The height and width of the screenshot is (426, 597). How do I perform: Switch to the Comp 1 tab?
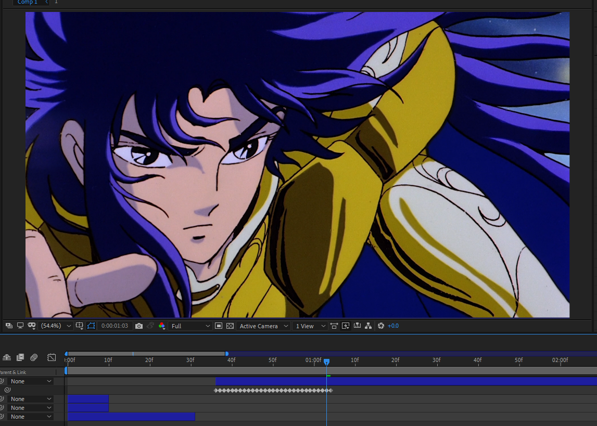tap(26, 3)
